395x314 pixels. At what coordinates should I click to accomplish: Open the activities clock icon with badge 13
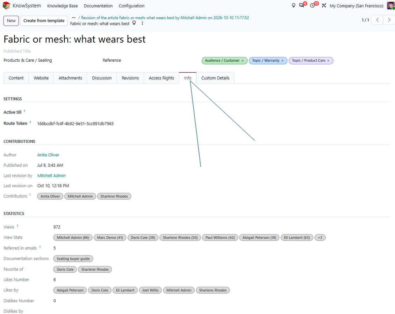click(313, 5)
